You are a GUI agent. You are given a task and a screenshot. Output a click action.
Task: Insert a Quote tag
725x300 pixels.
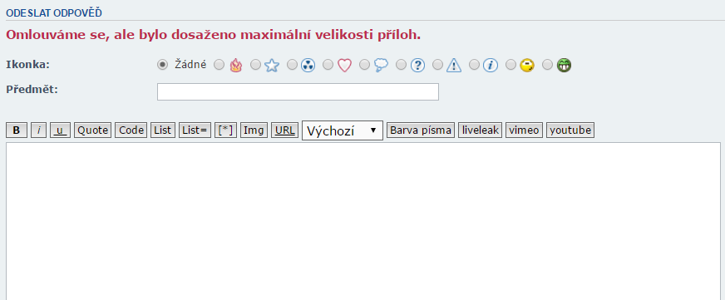coord(92,130)
